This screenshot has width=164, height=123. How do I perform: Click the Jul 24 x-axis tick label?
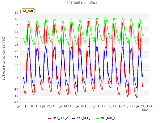tap(149, 106)
